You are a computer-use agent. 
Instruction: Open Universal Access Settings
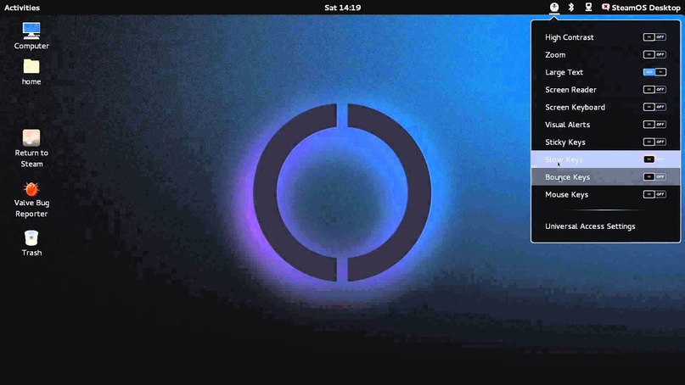point(590,226)
